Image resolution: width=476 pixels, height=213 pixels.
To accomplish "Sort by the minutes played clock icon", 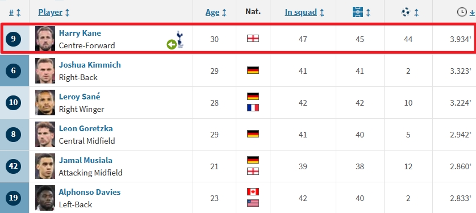I will tap(462, 12).
